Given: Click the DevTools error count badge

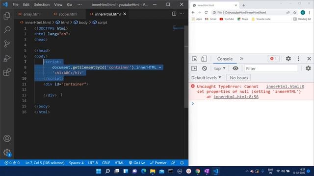Looking at the screenshot, I should tap(274, 59).
